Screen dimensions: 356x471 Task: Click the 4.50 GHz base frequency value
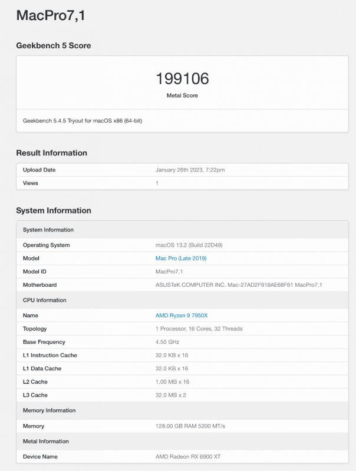coord(167,342)
